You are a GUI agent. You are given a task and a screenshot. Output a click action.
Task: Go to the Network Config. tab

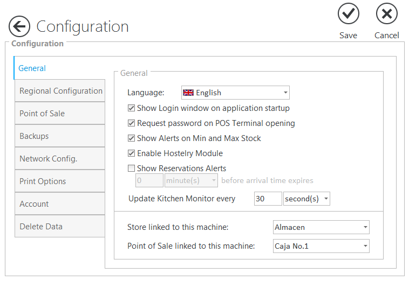click(60, 159)
